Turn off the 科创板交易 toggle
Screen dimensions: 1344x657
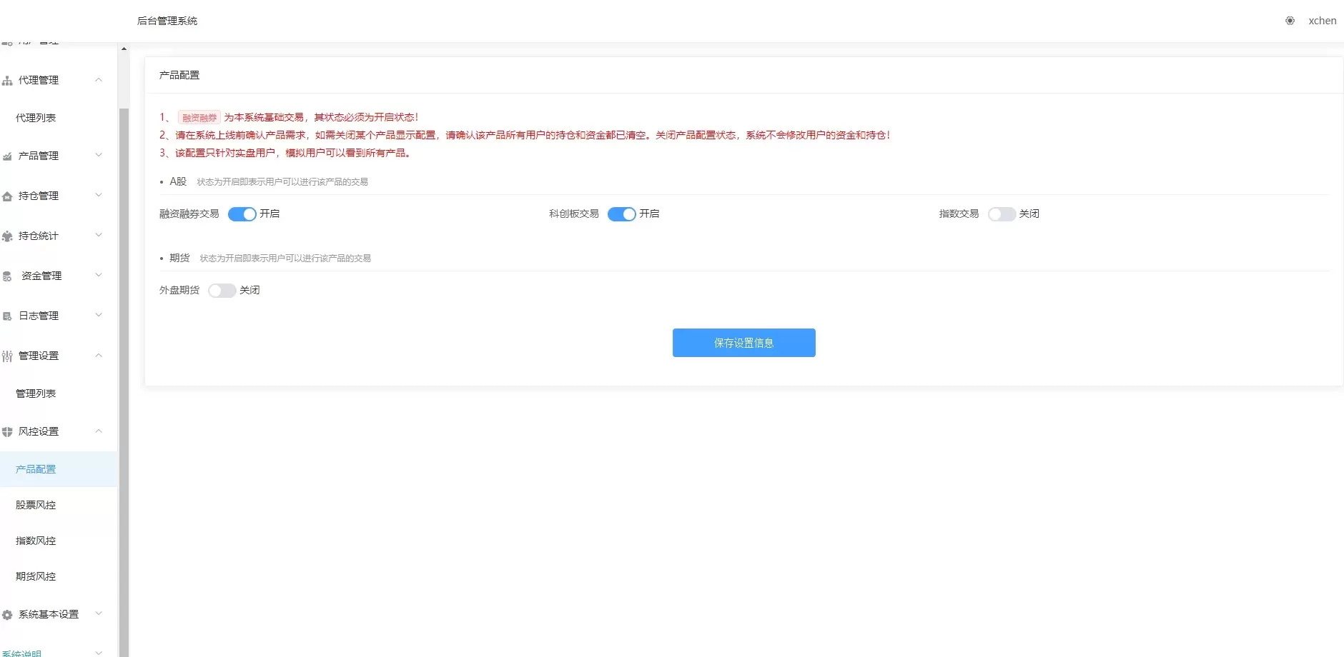621,214
